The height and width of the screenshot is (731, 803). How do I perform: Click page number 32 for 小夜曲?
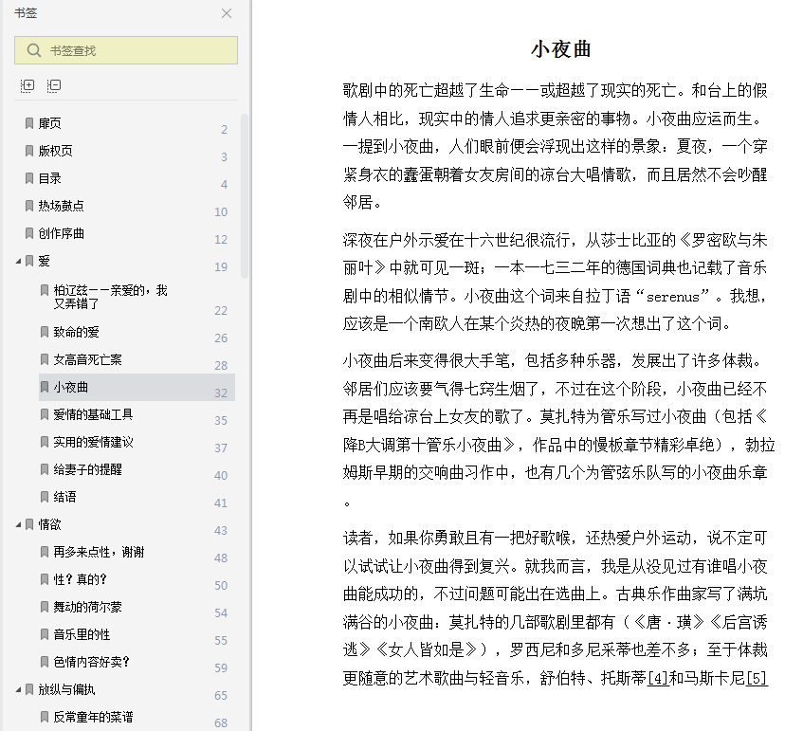[x=221, y=393]
